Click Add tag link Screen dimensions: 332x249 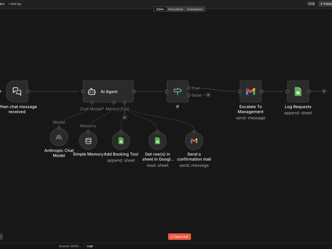(x=14, y=4)
